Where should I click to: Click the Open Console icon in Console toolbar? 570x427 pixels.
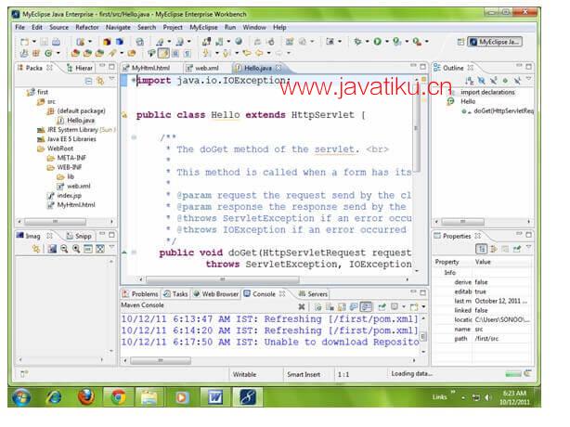[414, 306]
